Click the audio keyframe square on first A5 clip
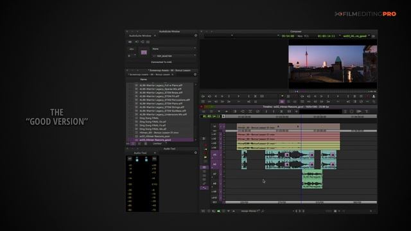 coord(287,155)
